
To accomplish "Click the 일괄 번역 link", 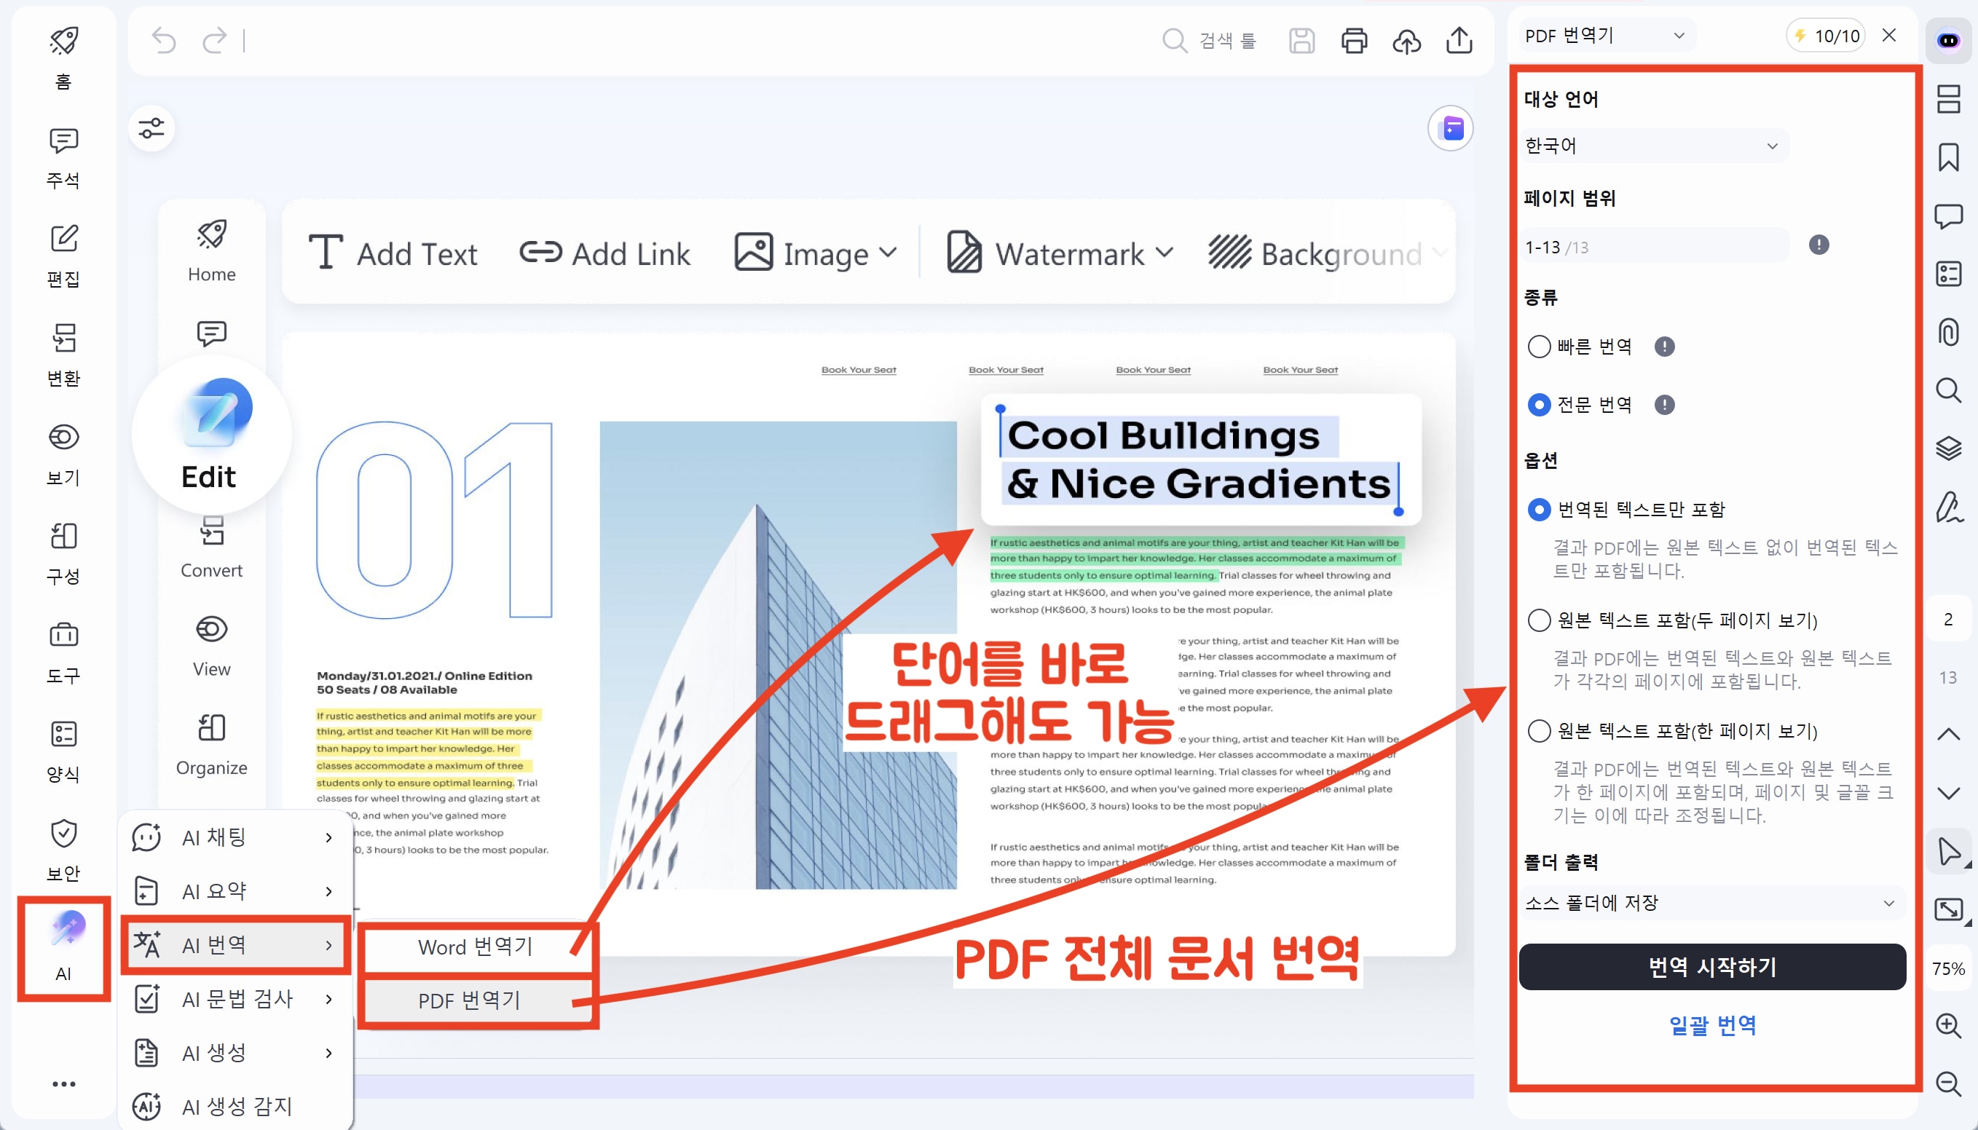I will coord(1712,1025).
